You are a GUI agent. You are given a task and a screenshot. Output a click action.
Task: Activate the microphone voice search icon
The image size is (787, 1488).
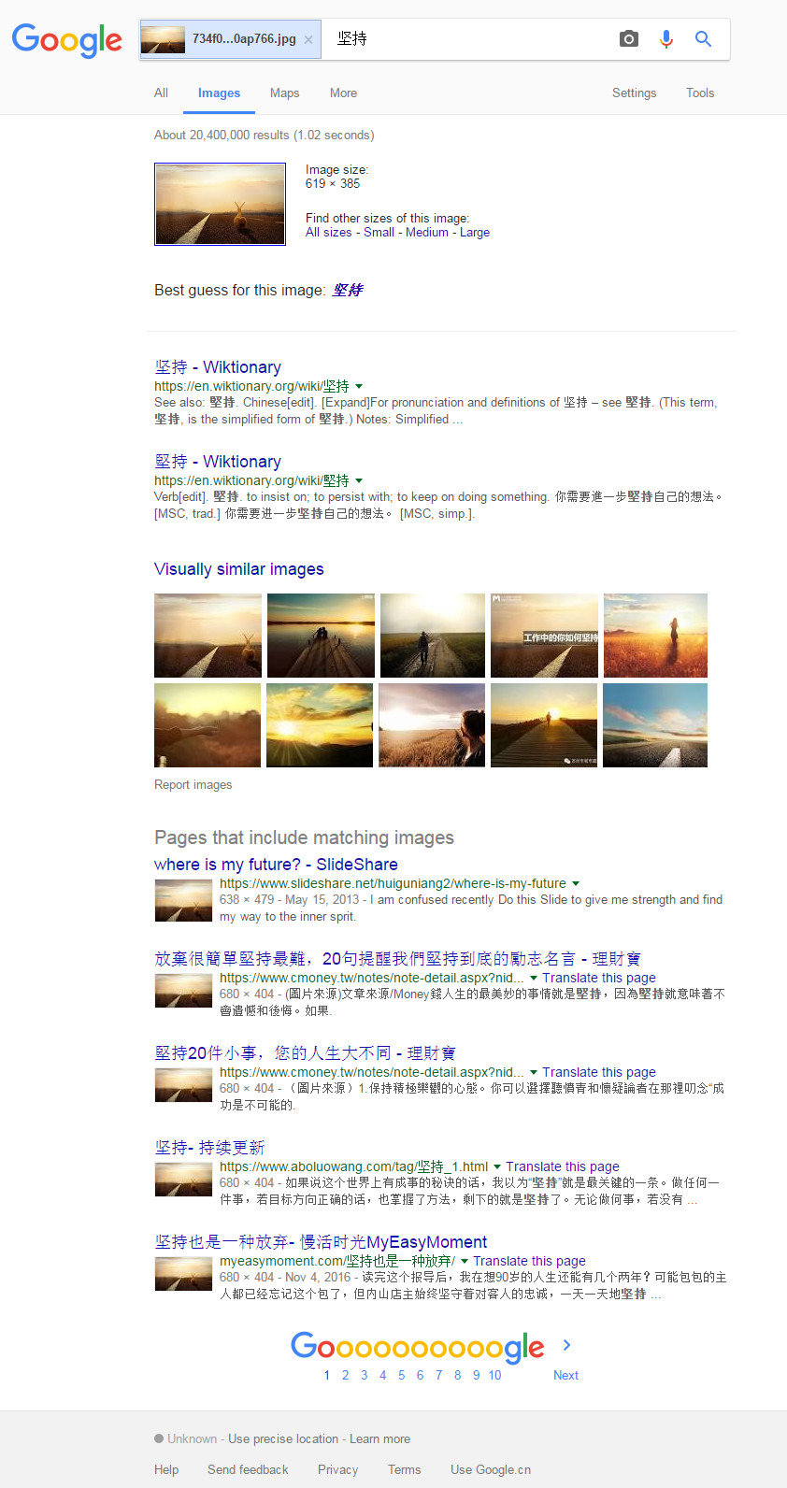tap(666, 38)
